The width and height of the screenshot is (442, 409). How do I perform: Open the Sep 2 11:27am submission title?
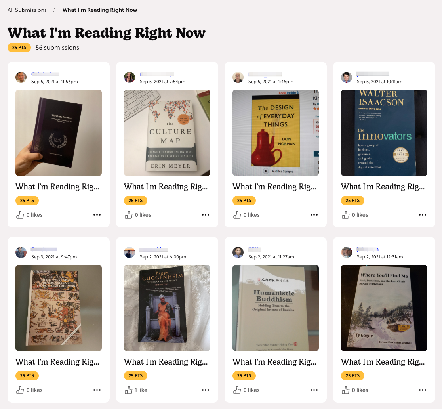click(274, 362)
